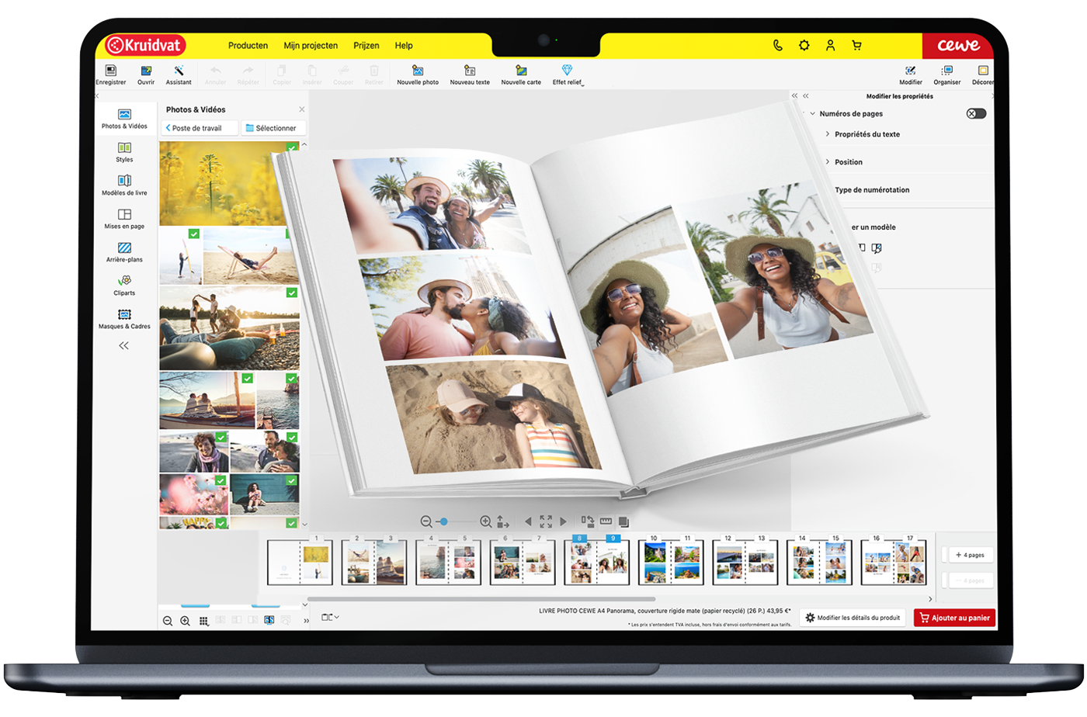Viewport: 1087px width, 717px height.
Task: Toggle the checkmark on the yellow flowers photo
Action: point(292,147)
